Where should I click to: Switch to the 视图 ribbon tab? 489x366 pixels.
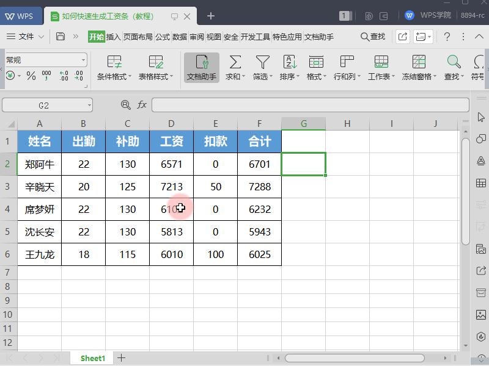coord(213,37)
